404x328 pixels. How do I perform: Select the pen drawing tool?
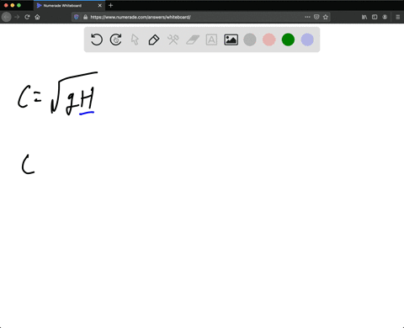point(154,40)
